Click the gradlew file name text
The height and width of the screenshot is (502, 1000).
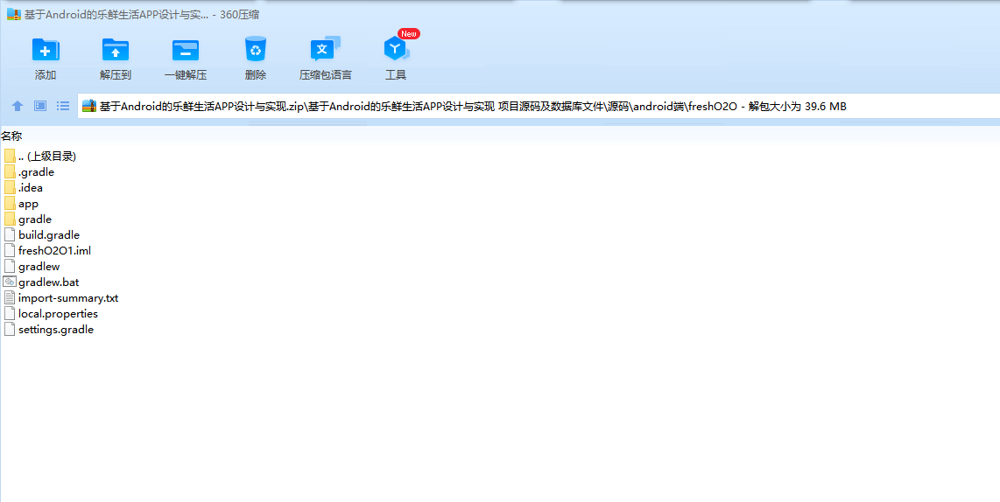(x=39, y=266)
